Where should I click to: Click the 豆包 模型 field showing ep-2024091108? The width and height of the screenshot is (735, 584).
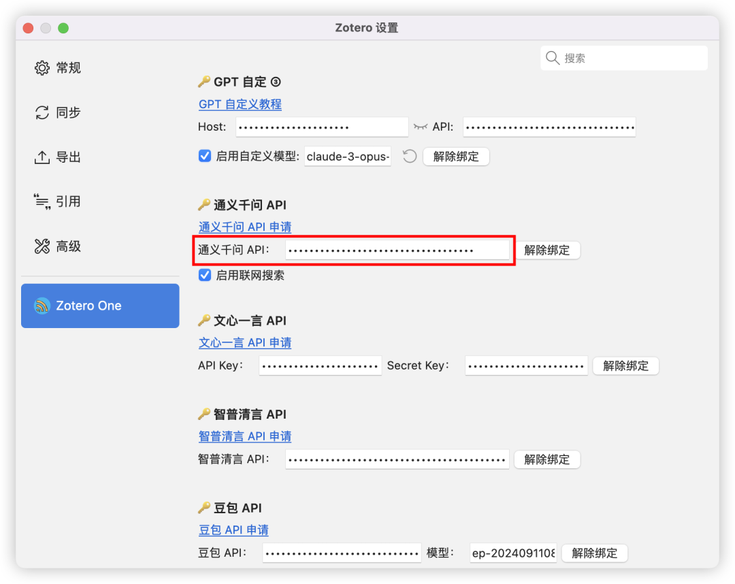point(513,553)
